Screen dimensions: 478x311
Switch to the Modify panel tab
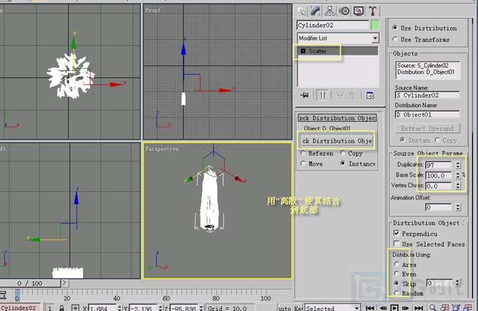pyautogui.click(x=315, y=11)
